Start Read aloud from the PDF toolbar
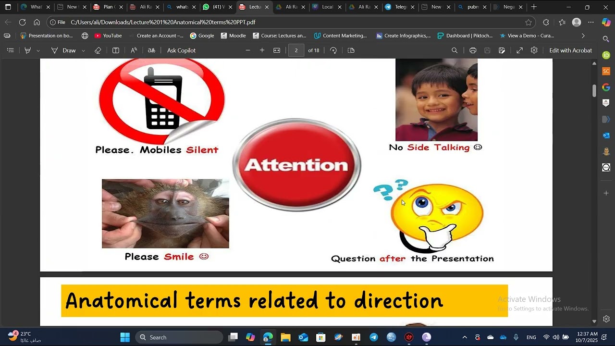The height and width of the screenshot is (346, 615). tap(134, 50)
